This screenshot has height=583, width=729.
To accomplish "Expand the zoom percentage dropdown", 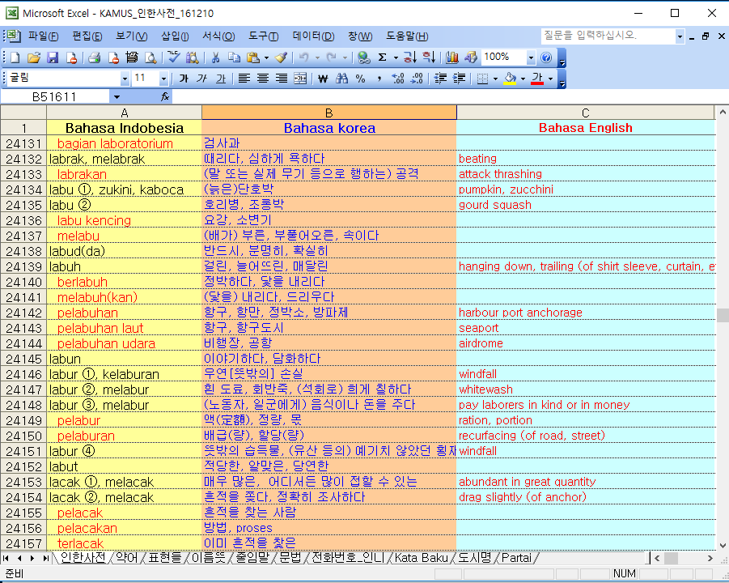I will pyautogui.click(x=531, y=57).
